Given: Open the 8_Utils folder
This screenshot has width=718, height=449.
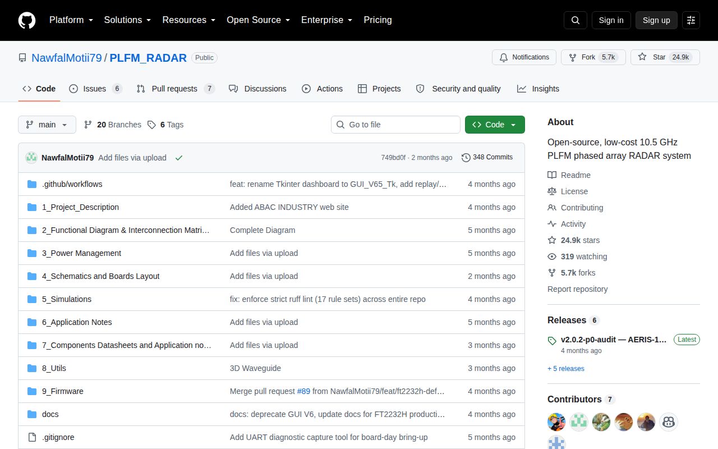Looking at the screenshot, I should 54,368.
